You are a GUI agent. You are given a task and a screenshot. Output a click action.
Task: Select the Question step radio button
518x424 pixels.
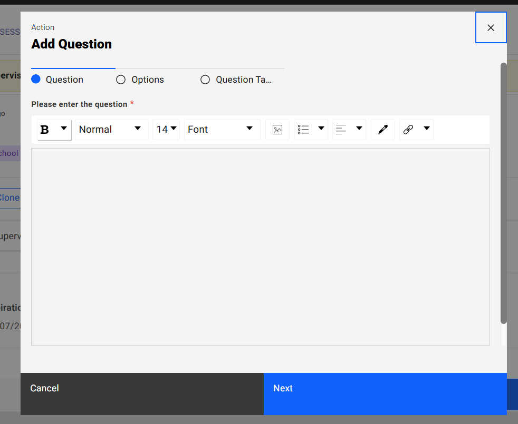pos(36,80)
